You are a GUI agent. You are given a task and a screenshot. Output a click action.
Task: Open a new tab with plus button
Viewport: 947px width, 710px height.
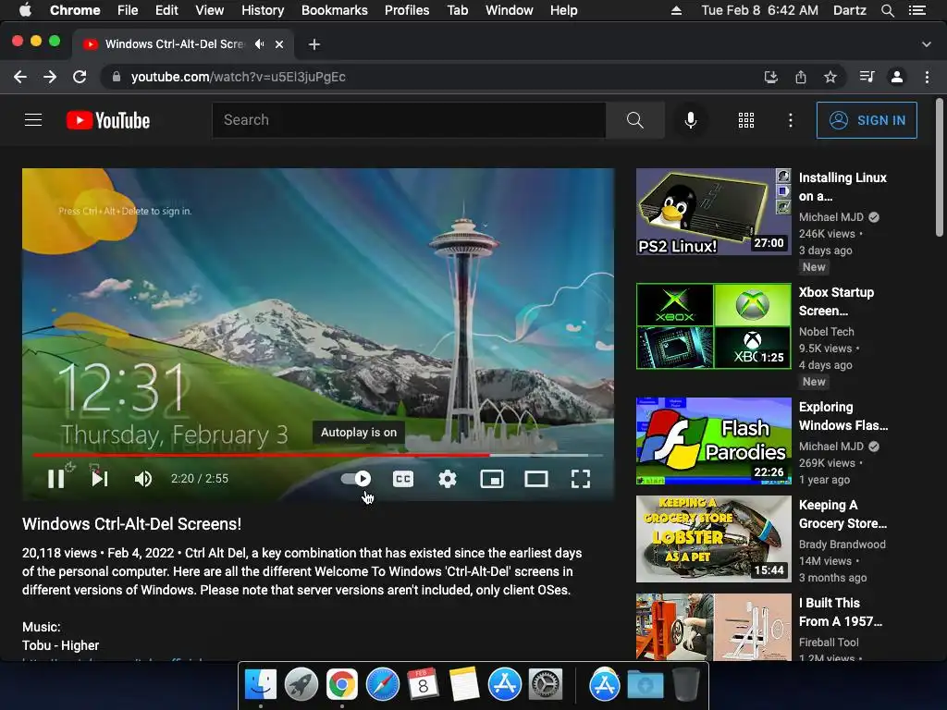coord(314,44)
